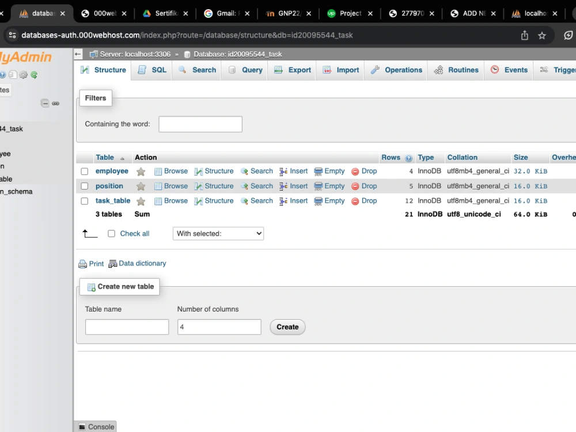Focus the Table name input field

pyautogui.click(x=127, y=327)
